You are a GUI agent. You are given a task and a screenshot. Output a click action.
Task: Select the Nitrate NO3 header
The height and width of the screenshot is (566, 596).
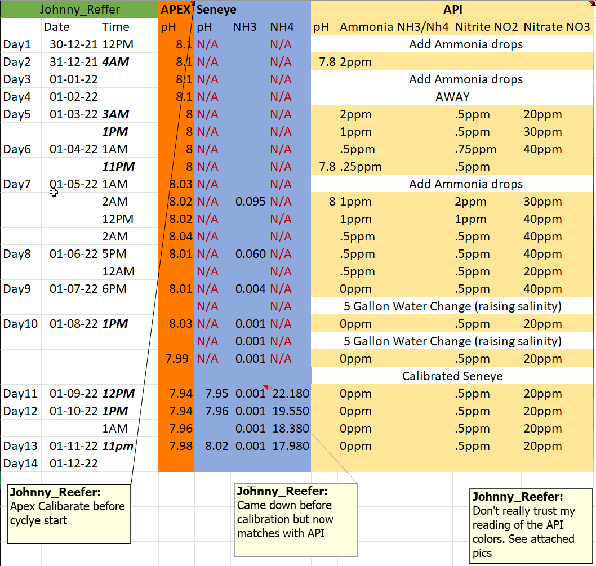tap(557, 27)
